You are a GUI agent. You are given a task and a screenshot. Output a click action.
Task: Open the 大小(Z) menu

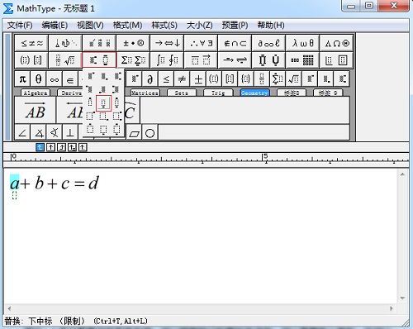click(x=200, y=26)
